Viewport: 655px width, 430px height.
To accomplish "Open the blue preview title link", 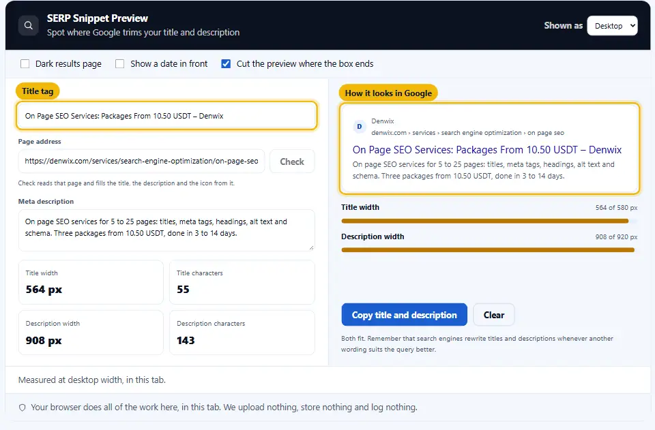I will (x=486, y=150).
